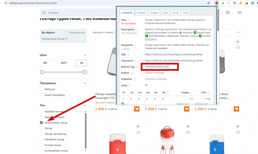Switch to the Social tab

(x=175, y=13)
